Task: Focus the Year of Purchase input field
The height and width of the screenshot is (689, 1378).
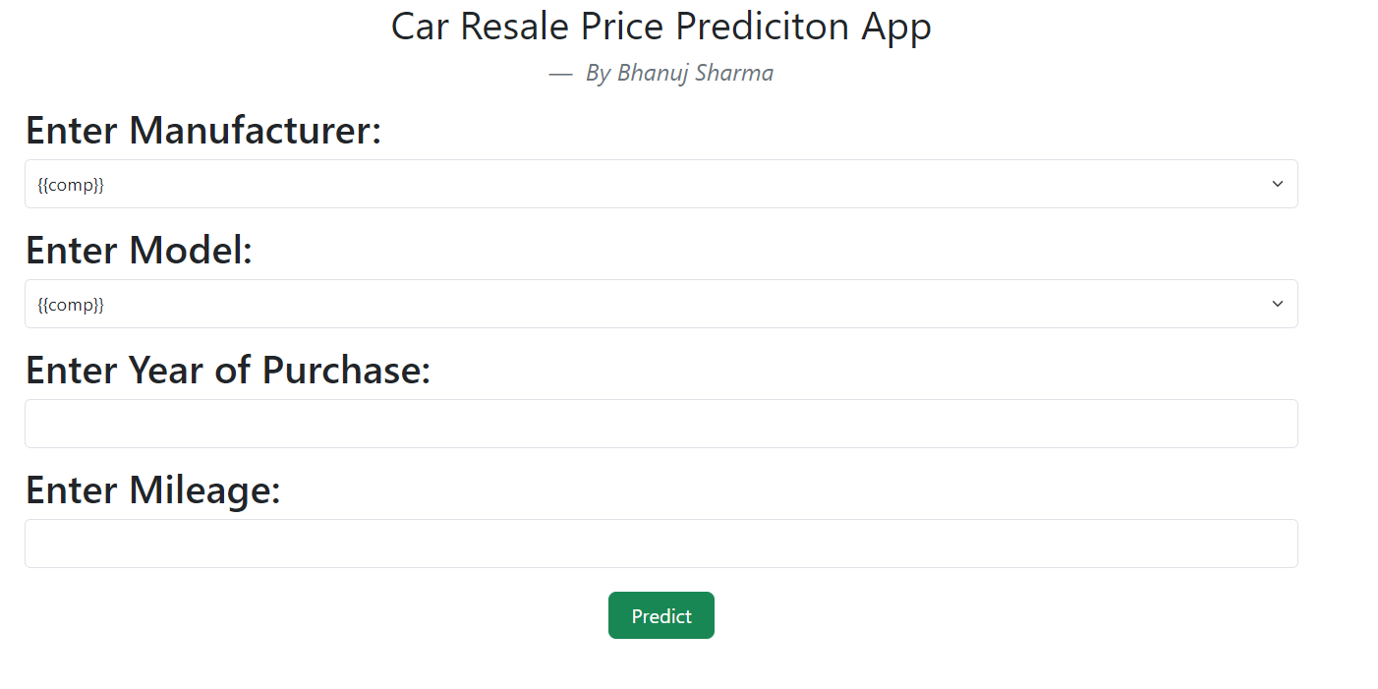Action: click(x=660, y=424)
